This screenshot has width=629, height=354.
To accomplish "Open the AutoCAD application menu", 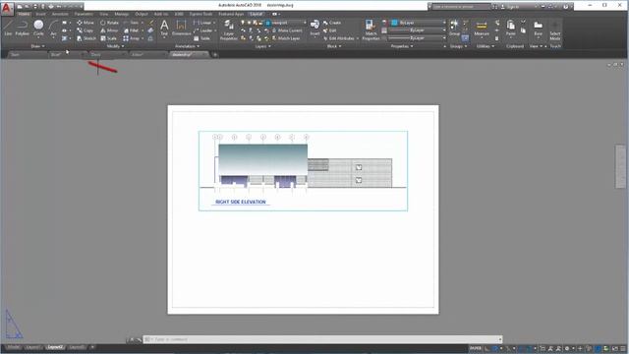I will coord(7,8).
